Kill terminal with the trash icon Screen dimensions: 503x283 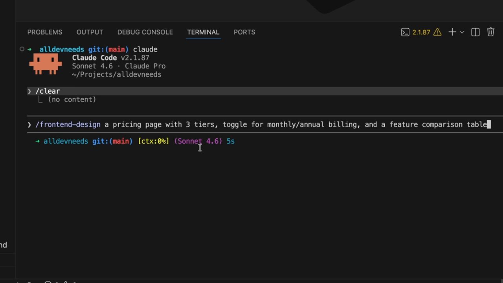point(490,32)
